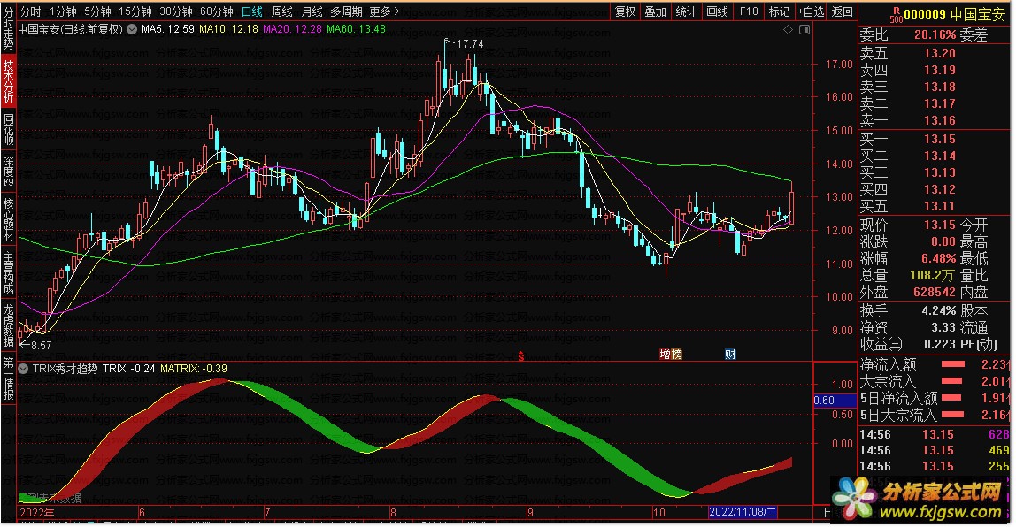Click the MATRIX: -0.39 value label

pyautogui.click(x=194, y=369)
